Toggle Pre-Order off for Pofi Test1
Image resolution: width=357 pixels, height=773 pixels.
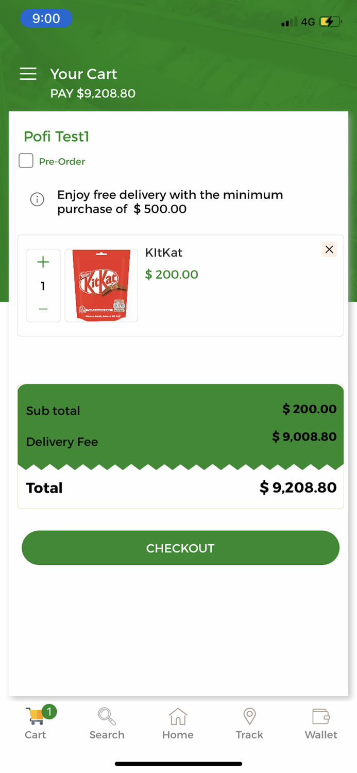pos(25,160)
